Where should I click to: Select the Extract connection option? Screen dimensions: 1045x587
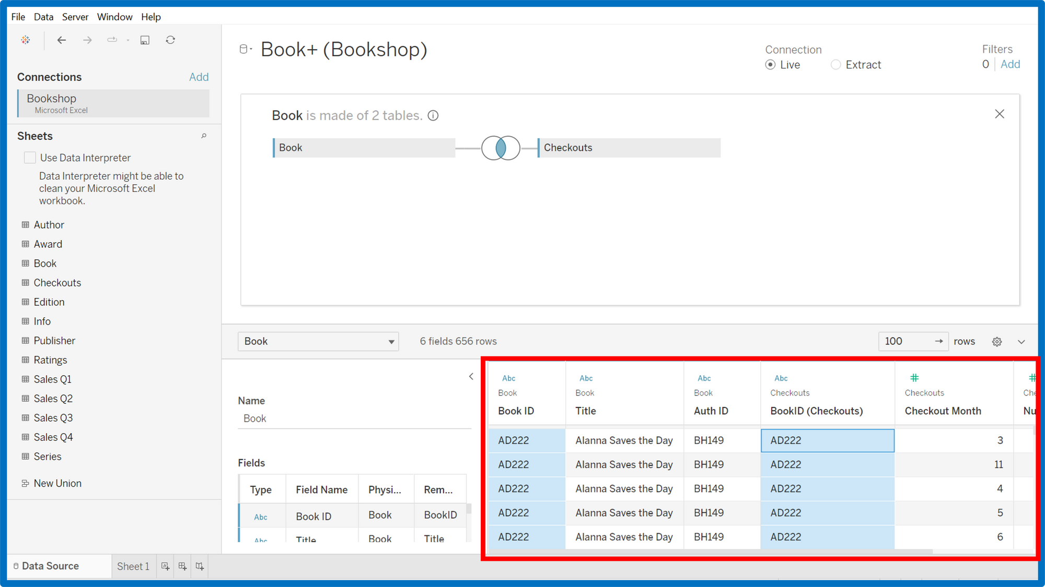835,65
